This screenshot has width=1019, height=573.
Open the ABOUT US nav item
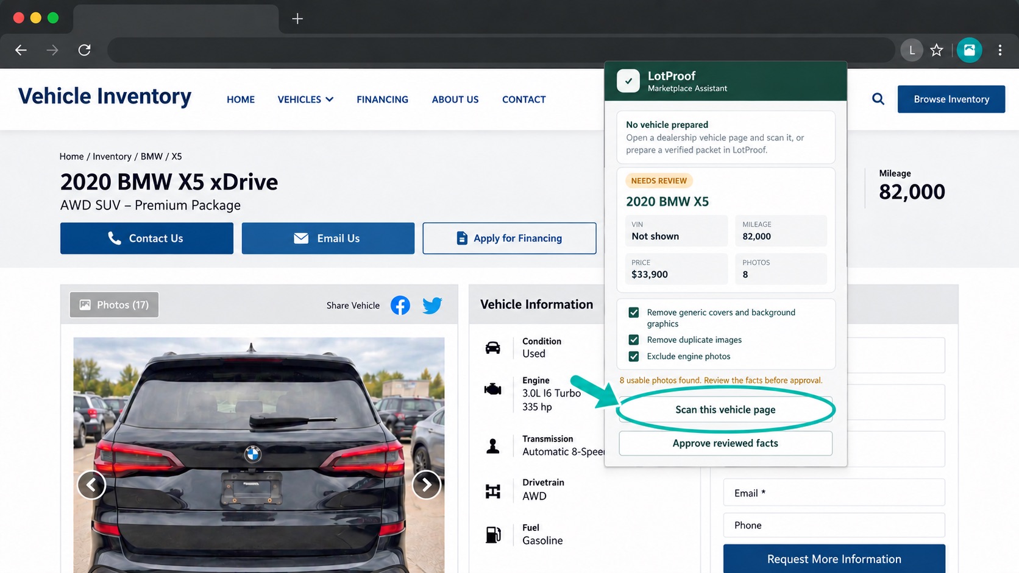(x=455, y=99)
